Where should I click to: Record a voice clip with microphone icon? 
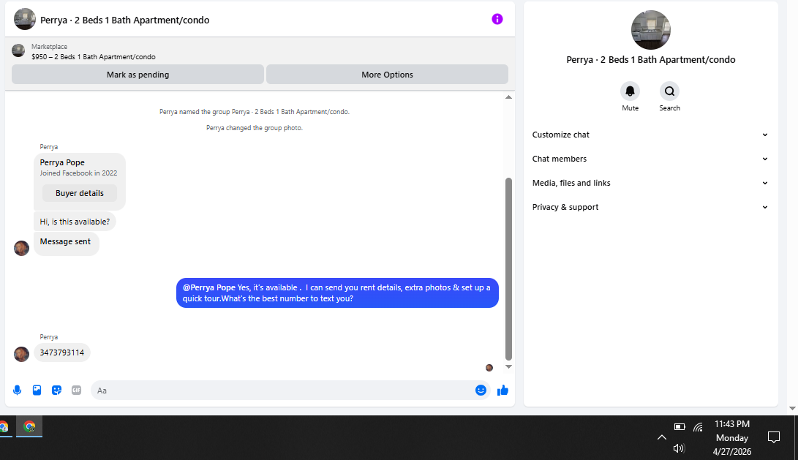coord(18,391)
